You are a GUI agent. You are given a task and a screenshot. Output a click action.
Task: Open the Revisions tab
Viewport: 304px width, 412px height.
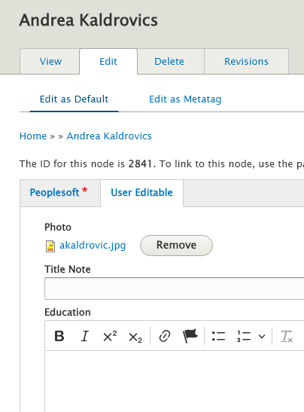[246, 62]
